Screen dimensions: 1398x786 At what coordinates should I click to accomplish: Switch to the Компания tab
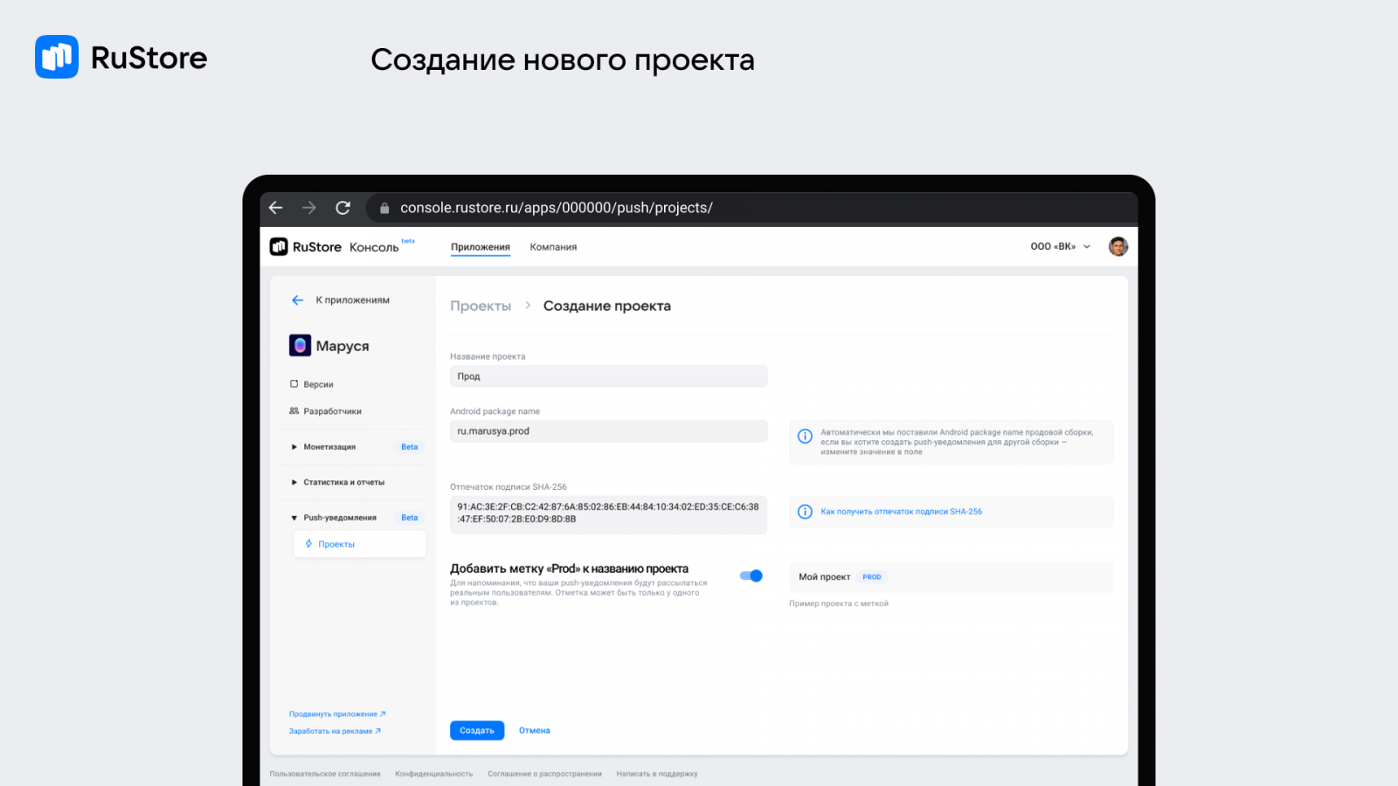click(553, 247)
